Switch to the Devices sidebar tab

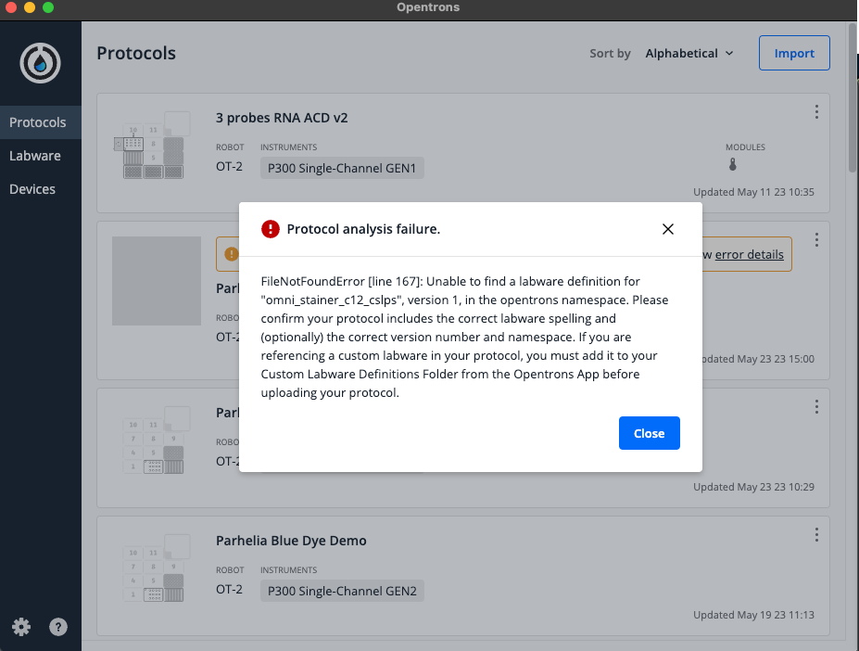[32, 189]
